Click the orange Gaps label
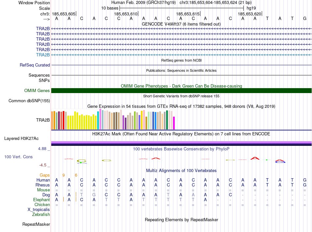 45,175
